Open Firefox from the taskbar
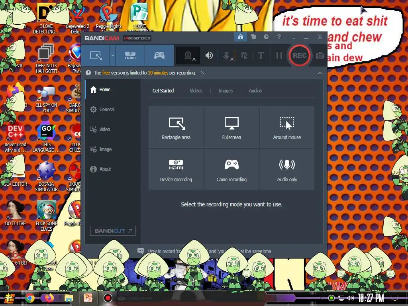 tap(49, 298)
